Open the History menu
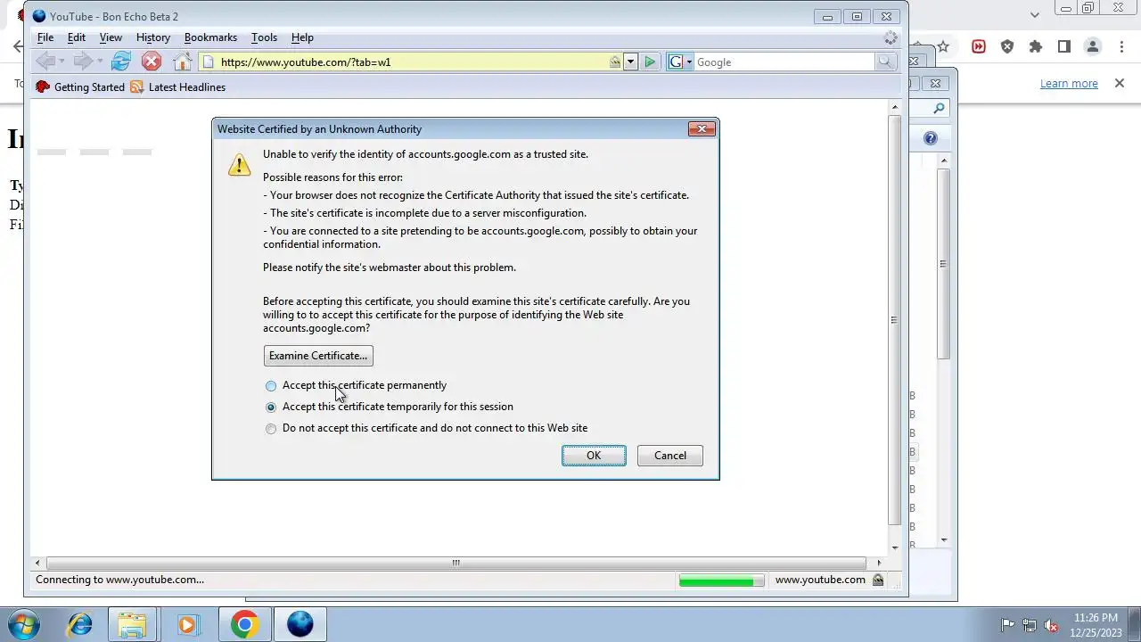1141x642 pixels. [153, 37]
